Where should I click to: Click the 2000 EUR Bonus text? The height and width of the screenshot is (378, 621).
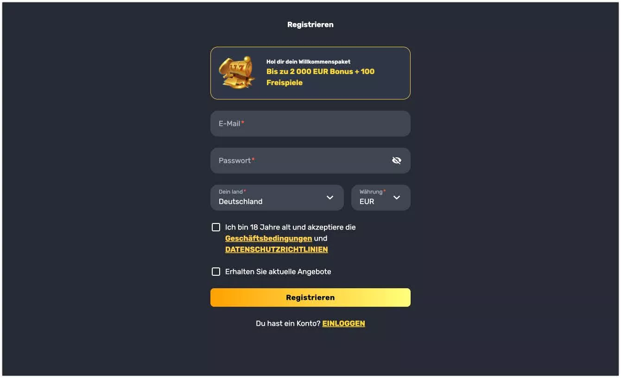pos(320,72)
